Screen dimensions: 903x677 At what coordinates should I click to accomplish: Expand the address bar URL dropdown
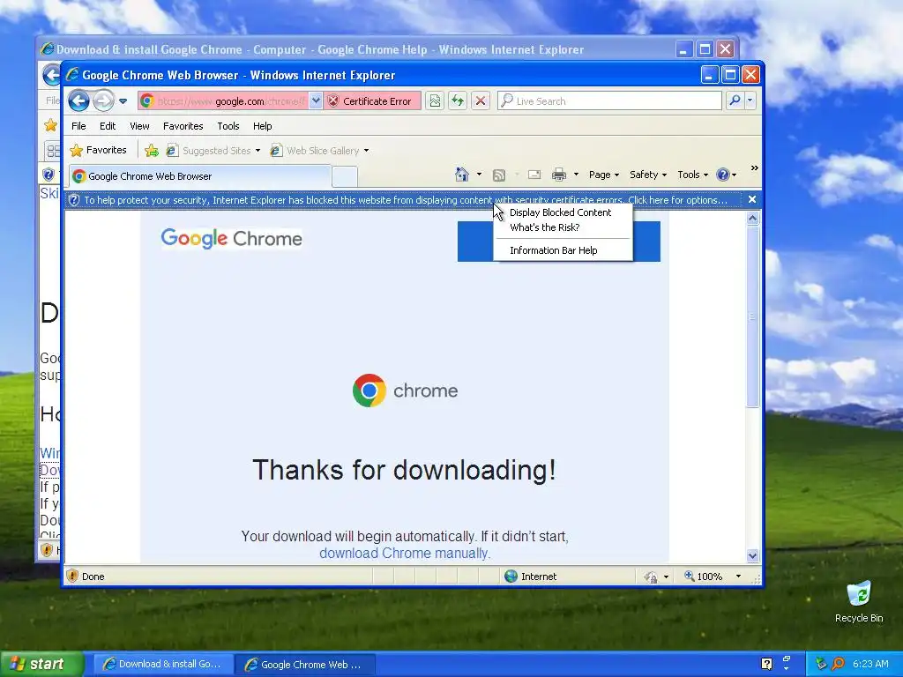point(316,101)
